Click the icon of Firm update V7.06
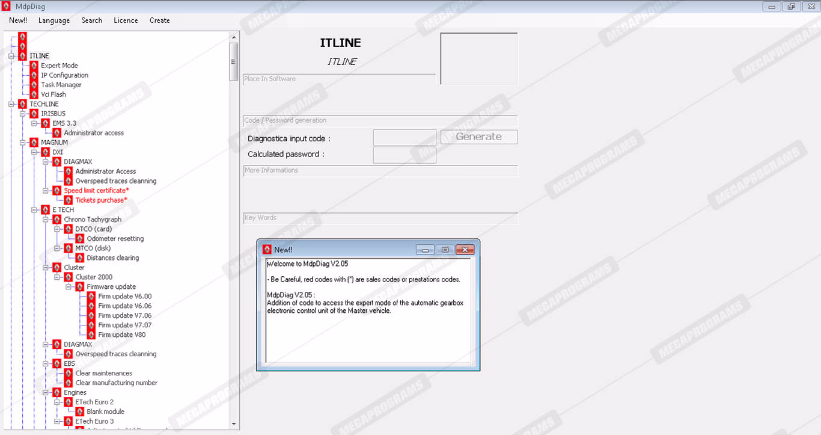Screen dimensions: 821x435 point(91,316)
